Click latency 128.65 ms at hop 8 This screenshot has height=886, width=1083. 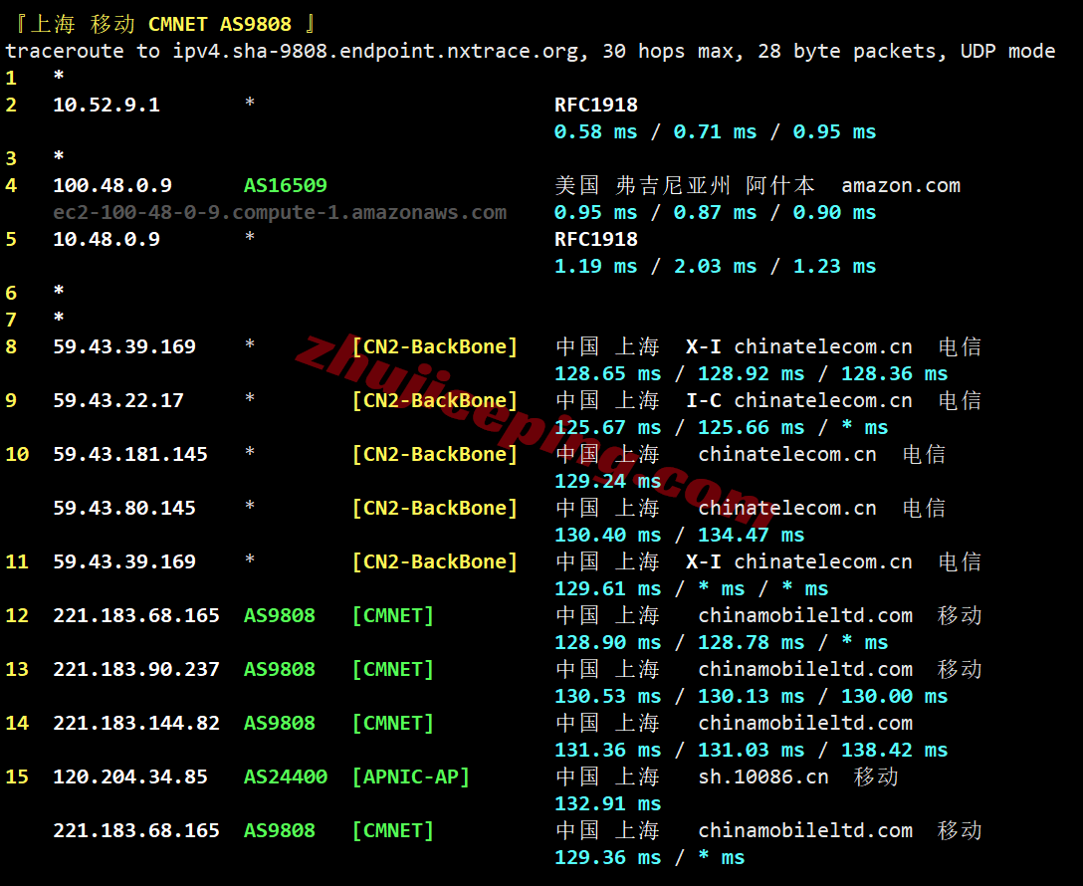click(608, 374)
